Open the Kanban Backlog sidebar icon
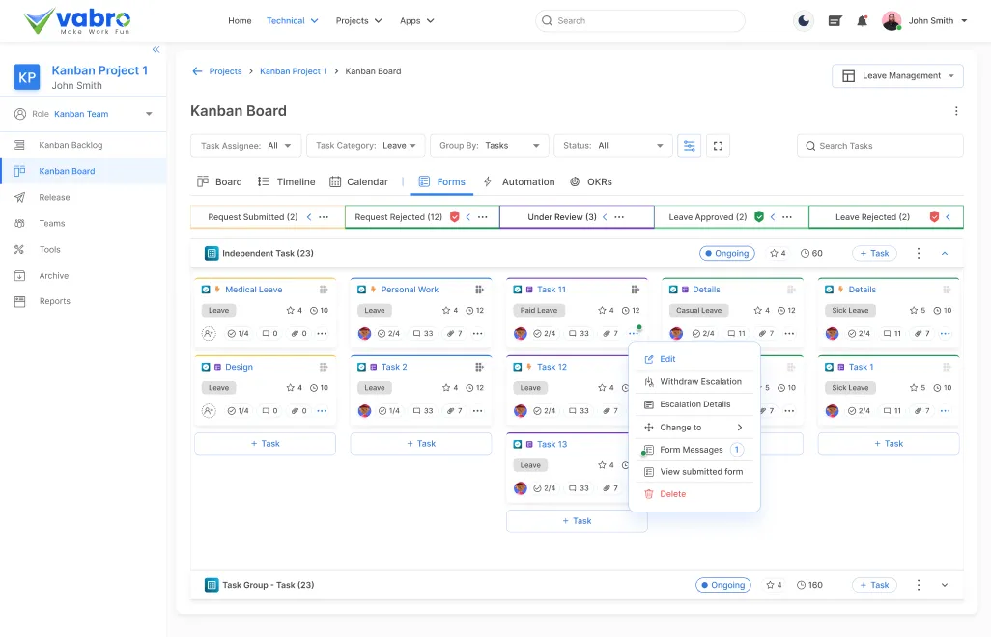The width and height of the screenshot is (991, 637). (x=19, y=145)
